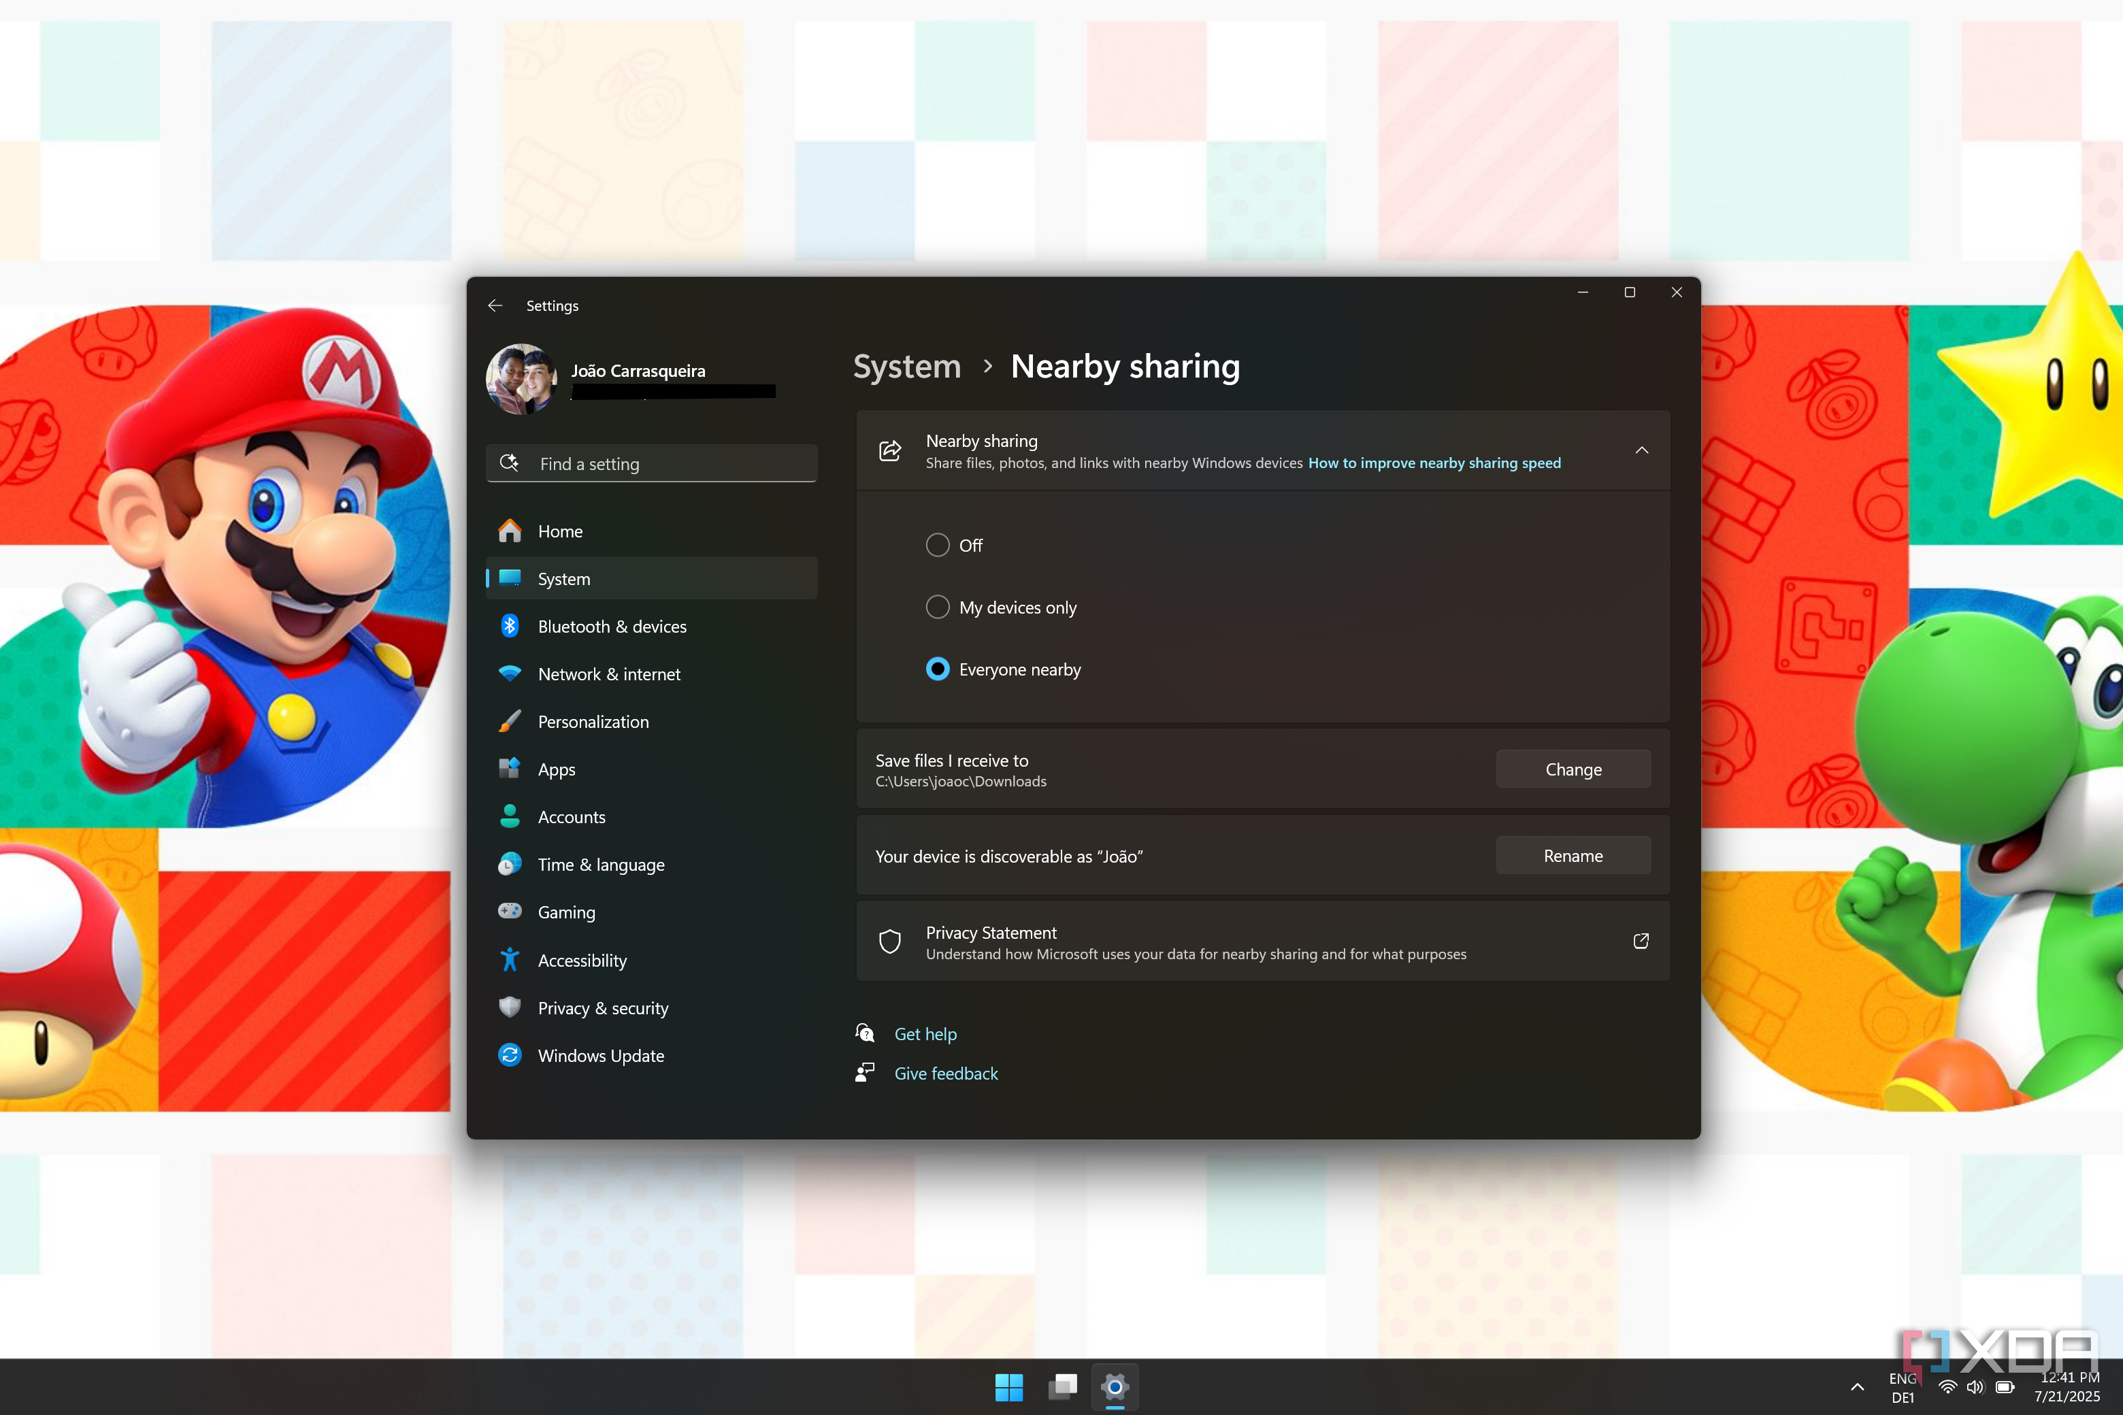Viewport: 2123px width, 1415px height.
Task: Open the volume tray icon
Action: [x=1976, y=1387]
